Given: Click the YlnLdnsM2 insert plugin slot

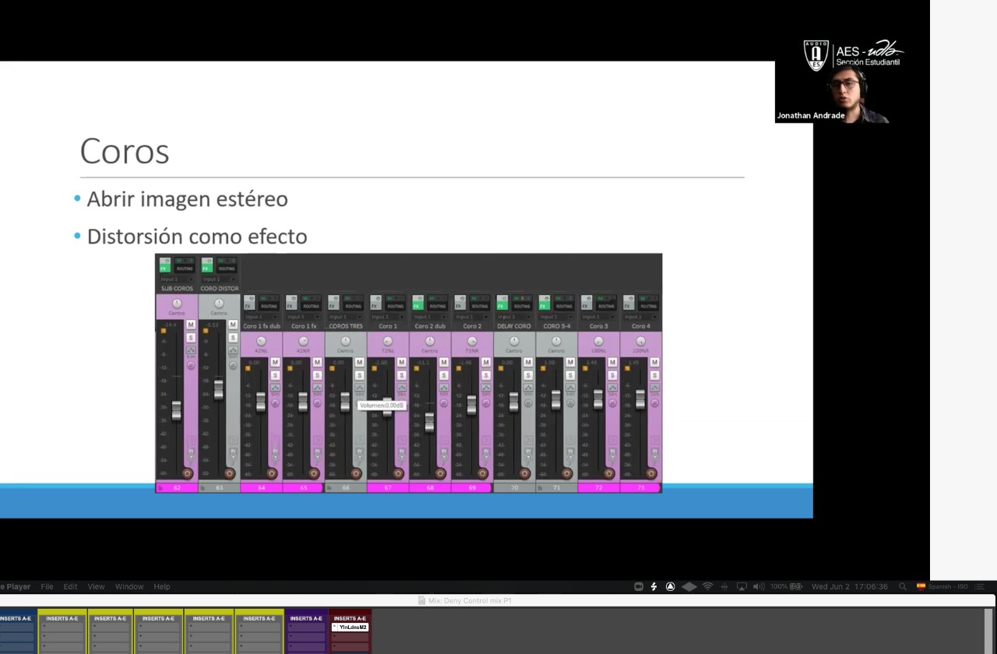Looking at the screenshot, I should pos(351,627).
